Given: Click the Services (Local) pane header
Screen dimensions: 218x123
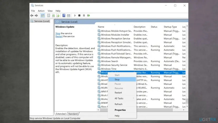Looking at the screenshot, I should click(70, 22).
